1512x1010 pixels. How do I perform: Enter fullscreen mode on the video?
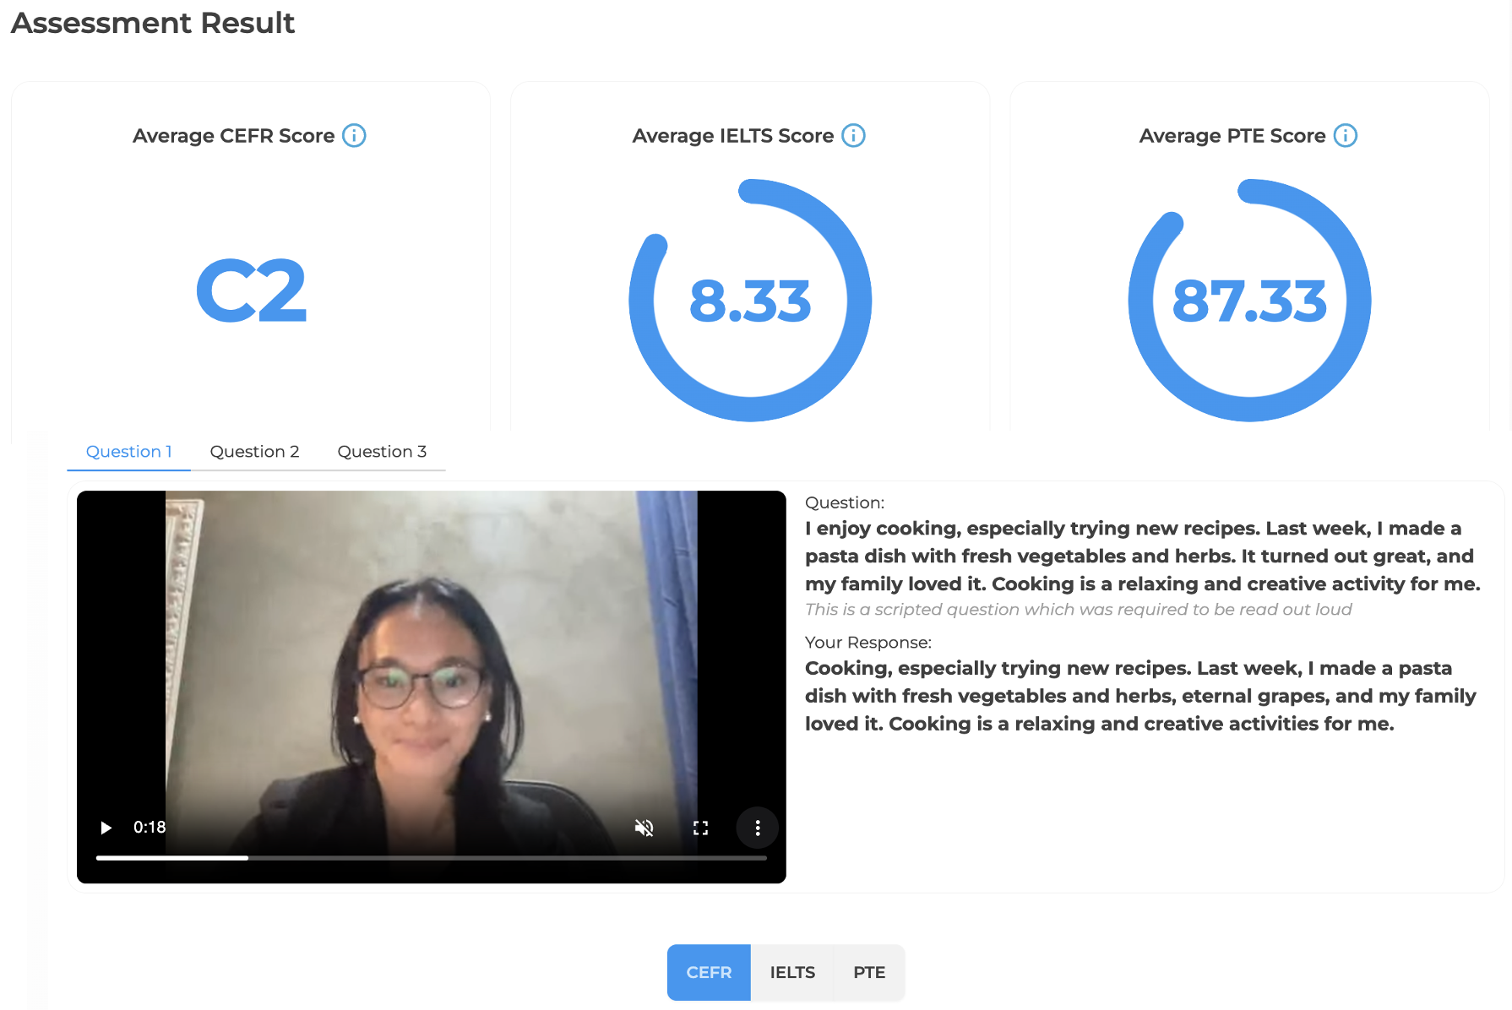point(700,828)
